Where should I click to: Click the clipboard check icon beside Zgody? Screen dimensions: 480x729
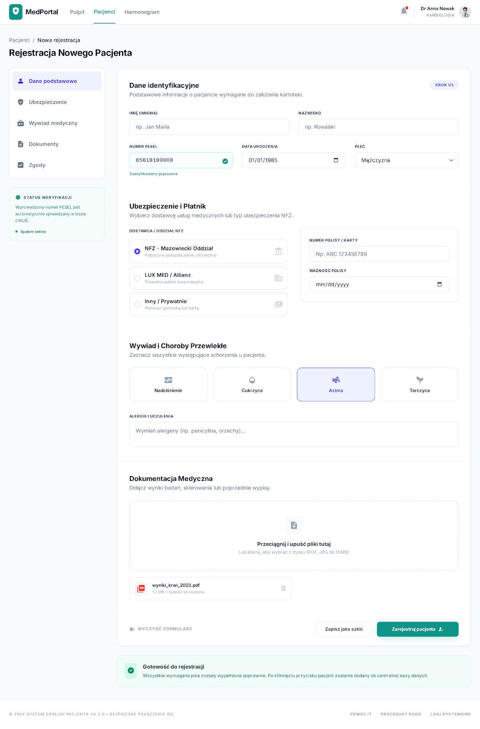(x=20, y=165)
